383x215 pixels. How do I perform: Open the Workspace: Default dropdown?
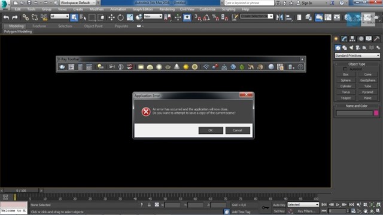(78, 2)
